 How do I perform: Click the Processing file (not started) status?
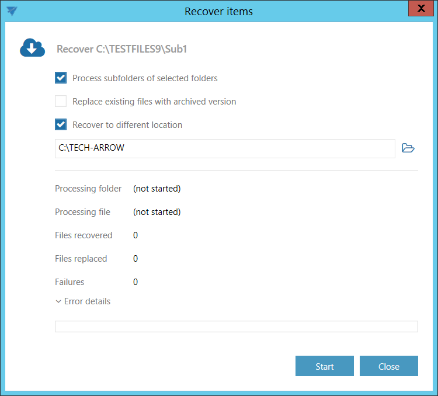click(x=157, y=212)
